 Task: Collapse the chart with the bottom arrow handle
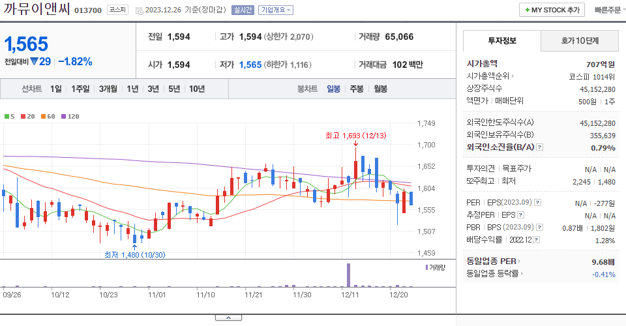(228, 318)
